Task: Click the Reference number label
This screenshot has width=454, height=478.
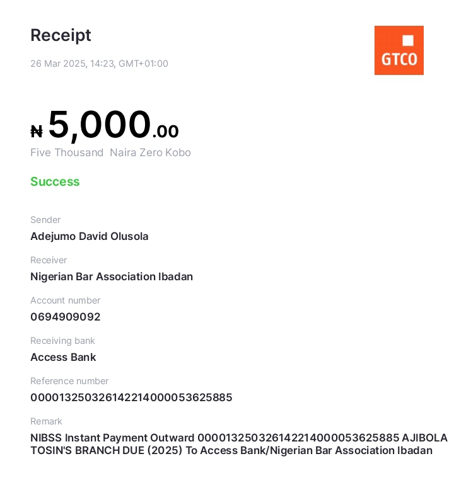Action: pos(69,381)
